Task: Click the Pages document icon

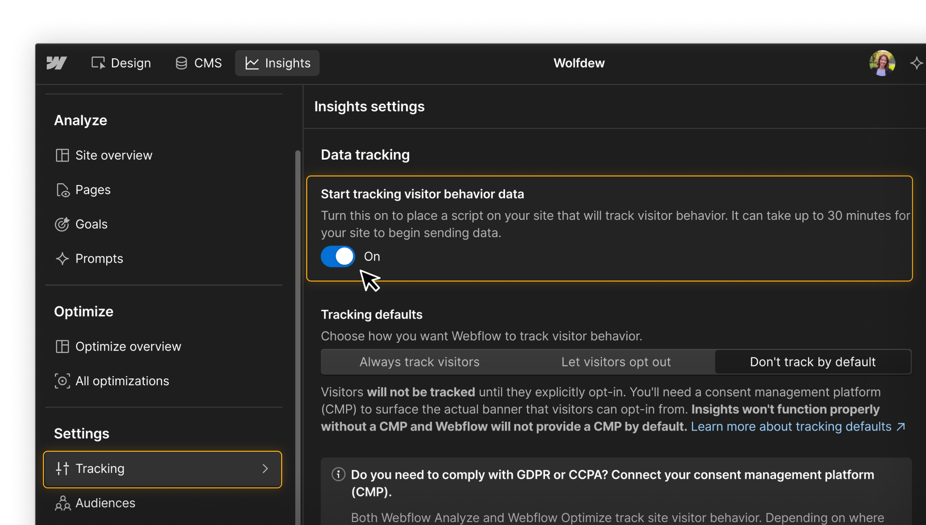Action: pos(63,190)
